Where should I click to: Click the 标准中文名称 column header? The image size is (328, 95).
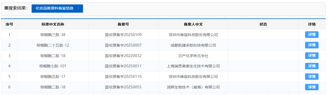click(53, 24)
